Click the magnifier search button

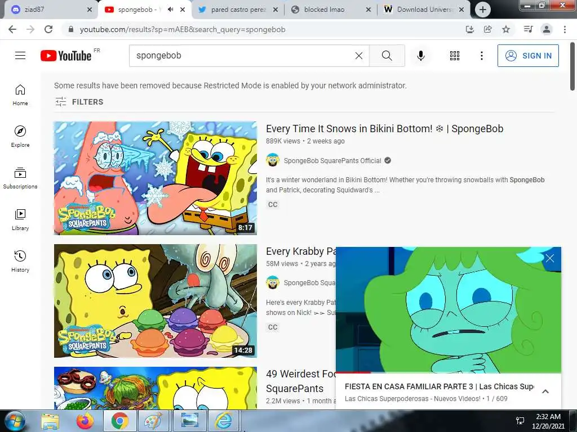pos(387,56)
